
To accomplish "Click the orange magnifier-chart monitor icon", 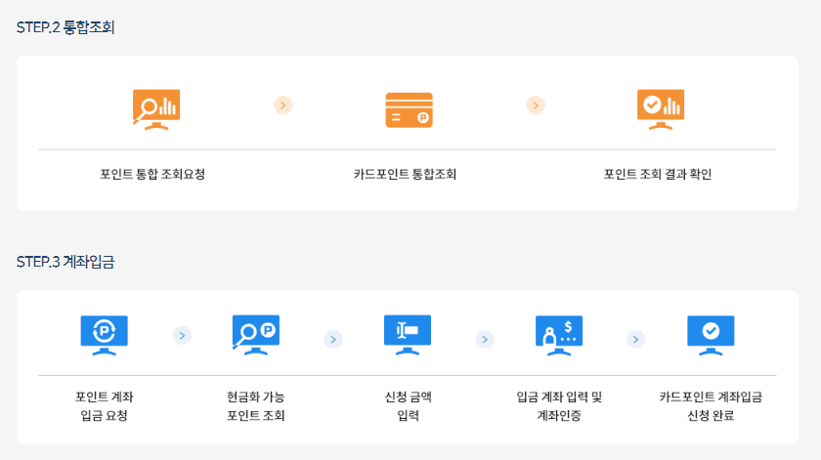I will click(156, 109).
